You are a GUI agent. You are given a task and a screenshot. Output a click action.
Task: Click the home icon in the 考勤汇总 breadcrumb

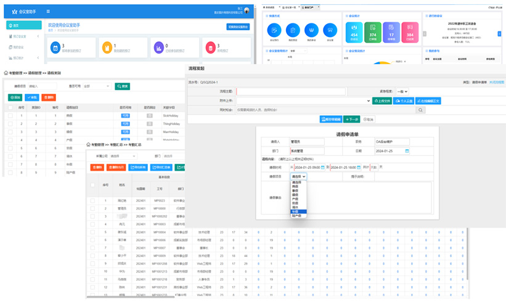coord(88,145)
